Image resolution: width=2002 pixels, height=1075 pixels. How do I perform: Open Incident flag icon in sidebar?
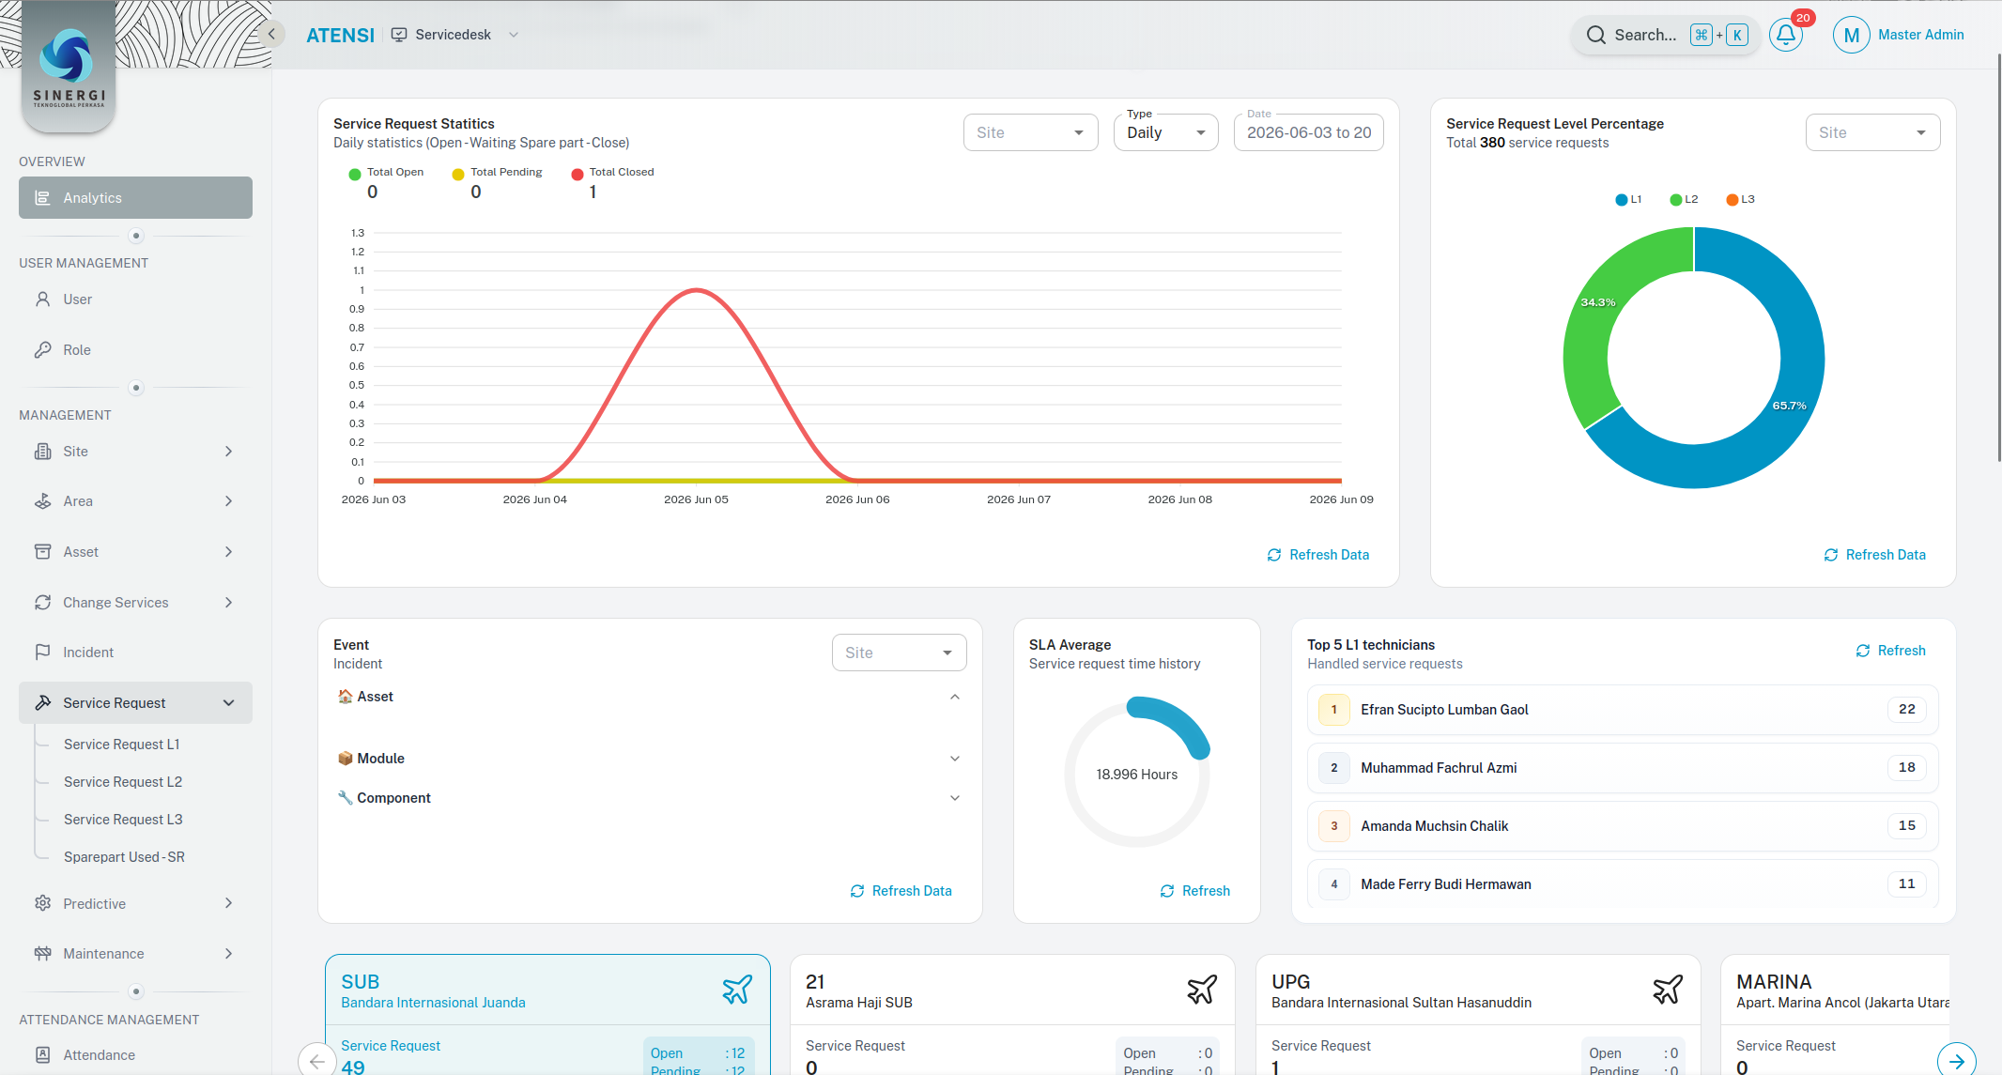(x=42, y=652)
